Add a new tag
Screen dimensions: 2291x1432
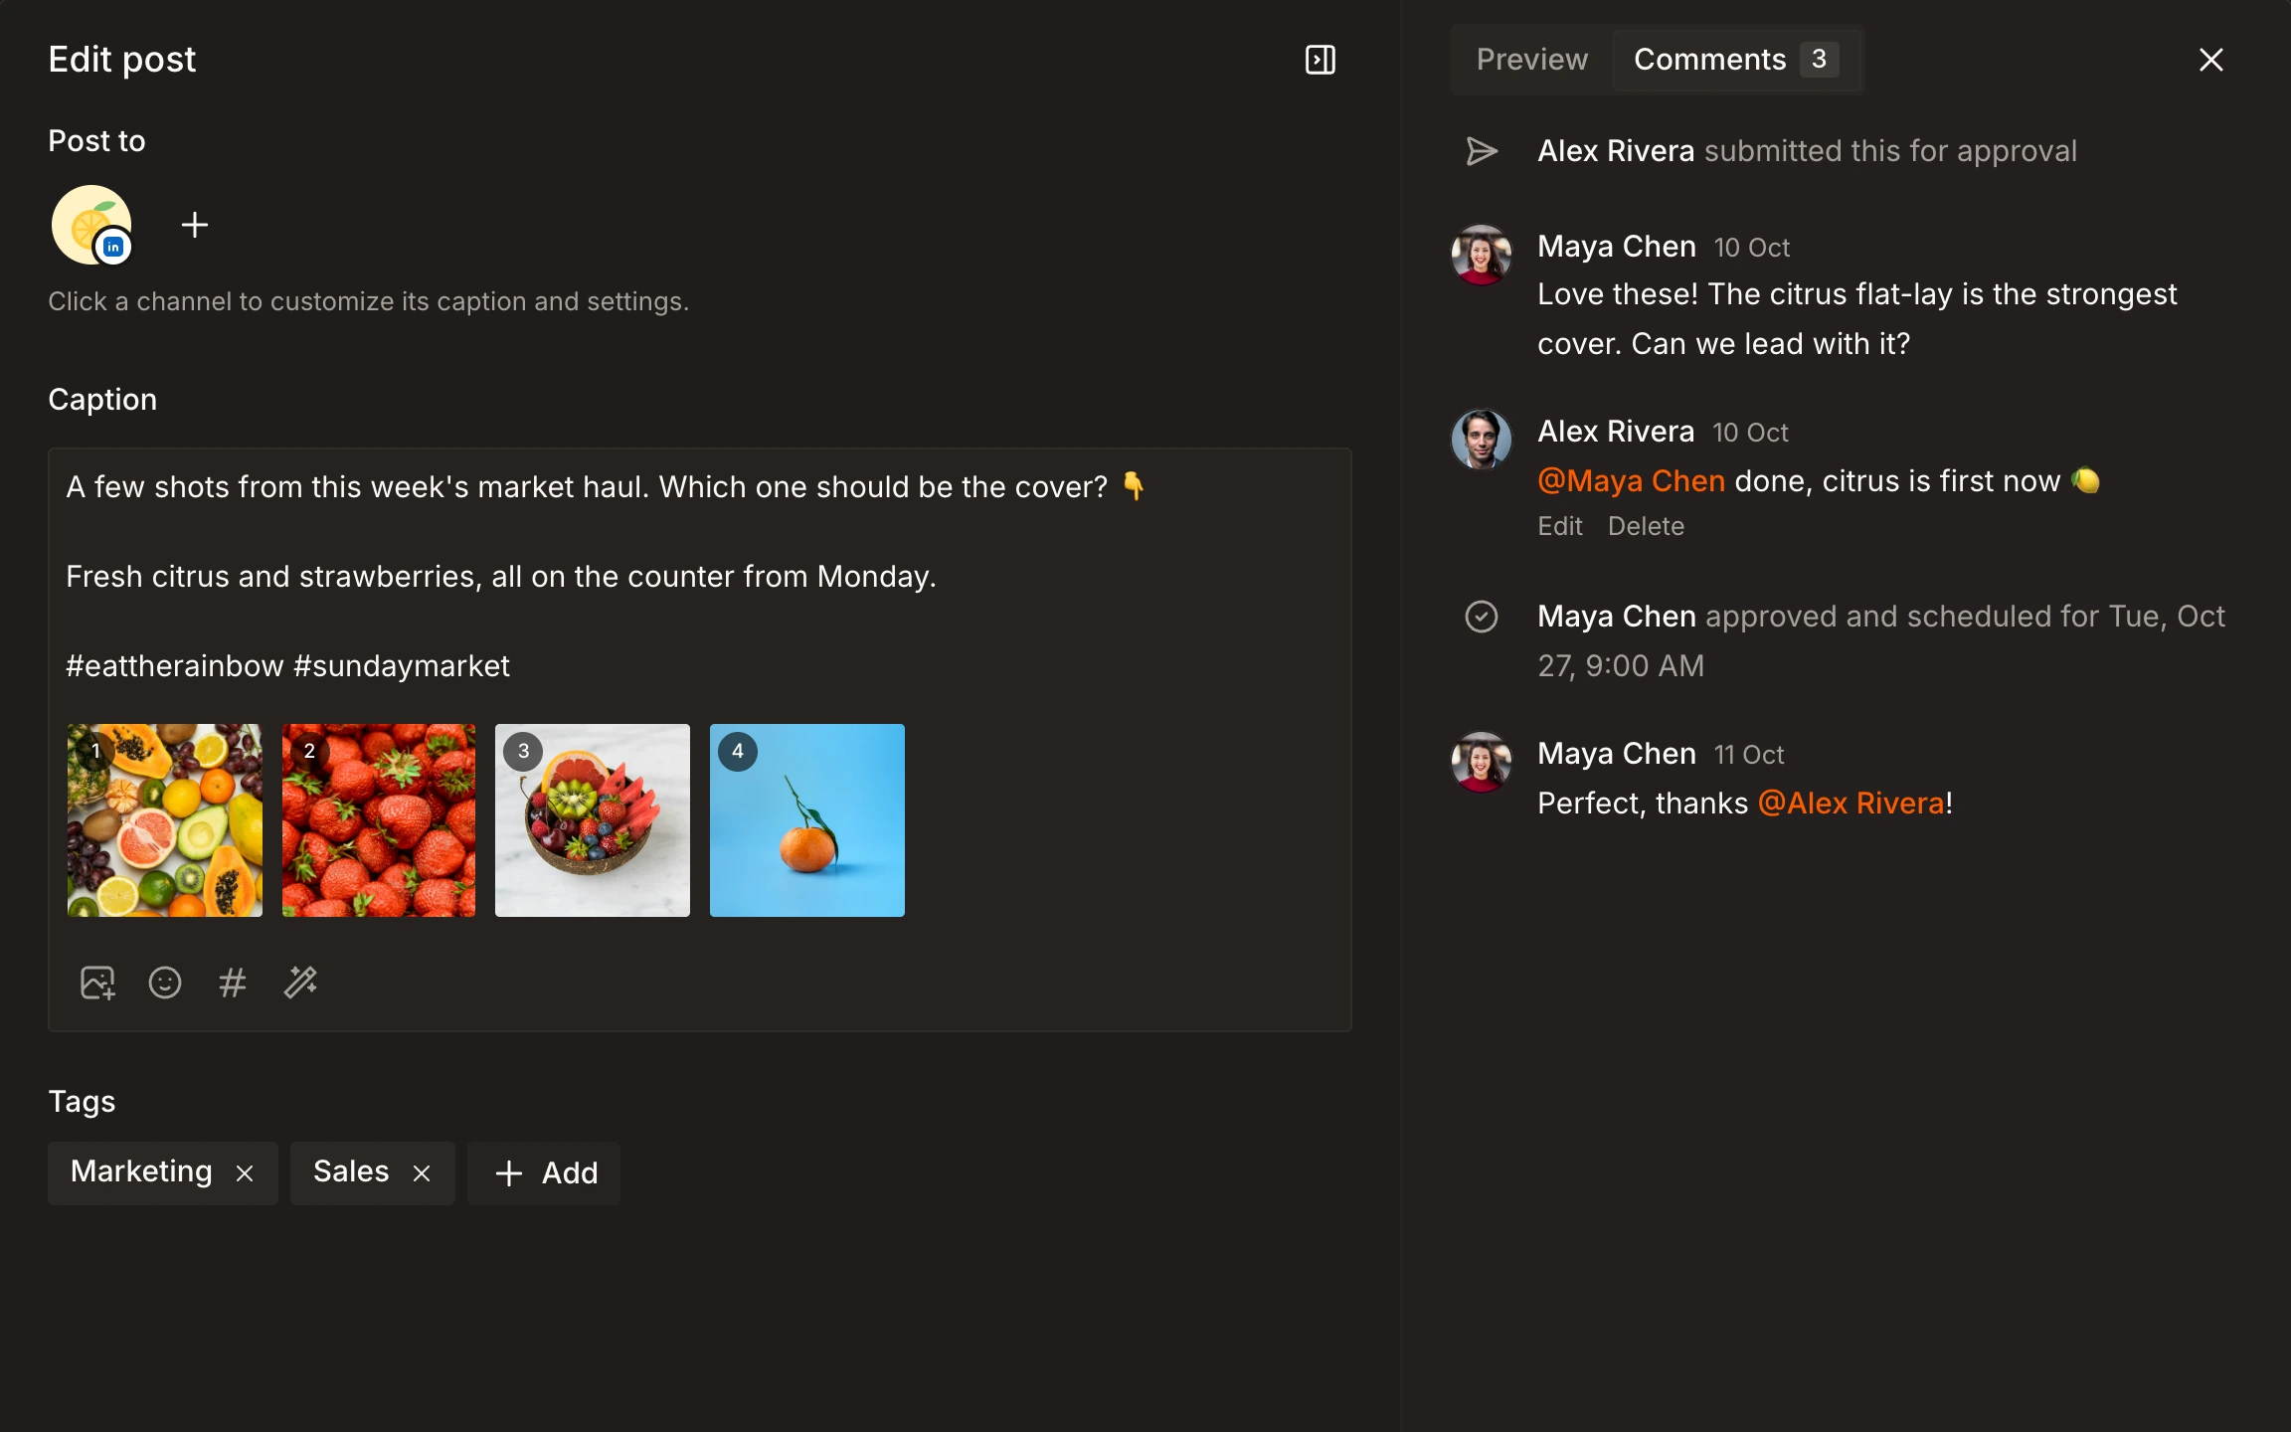point(544,1173)
